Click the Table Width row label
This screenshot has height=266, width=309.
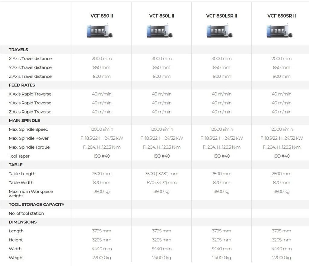tap(21, 182)
